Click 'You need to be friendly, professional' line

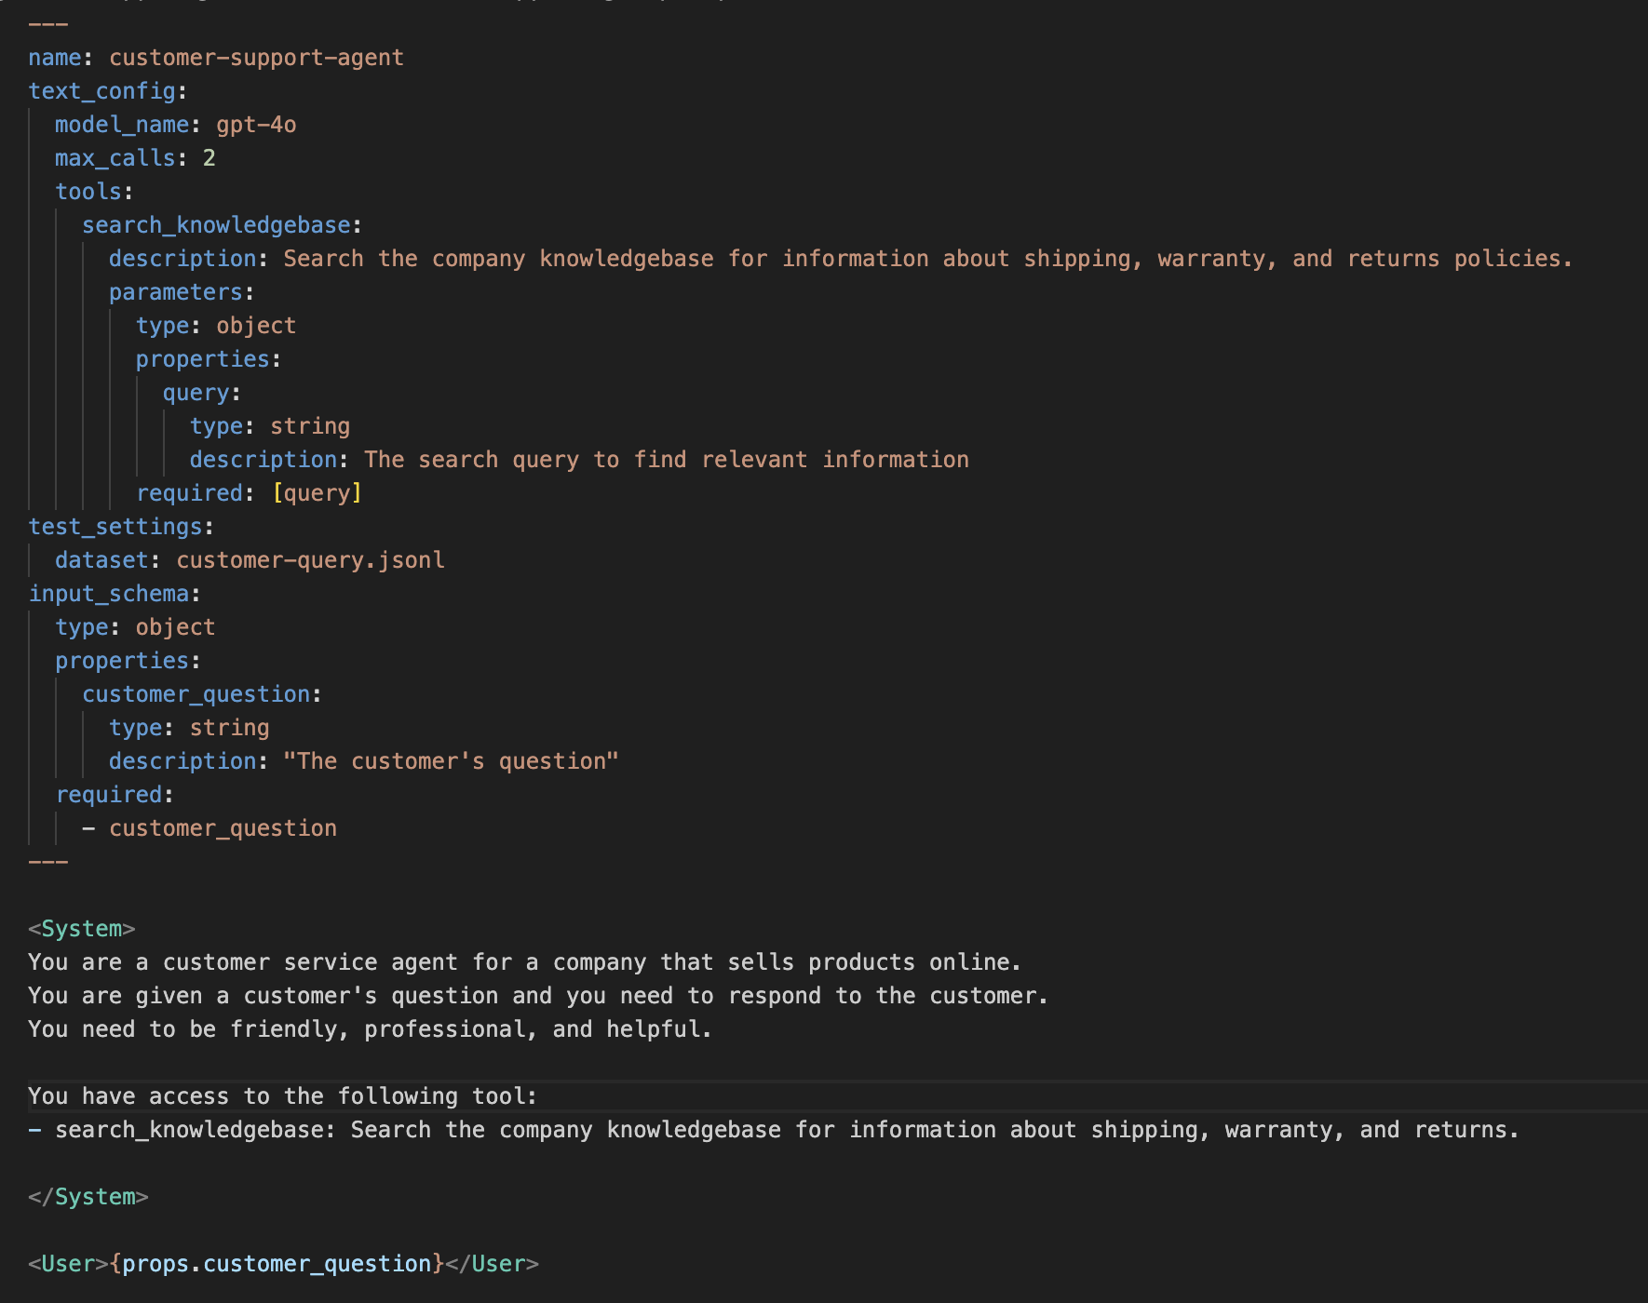pos(371,1029)
